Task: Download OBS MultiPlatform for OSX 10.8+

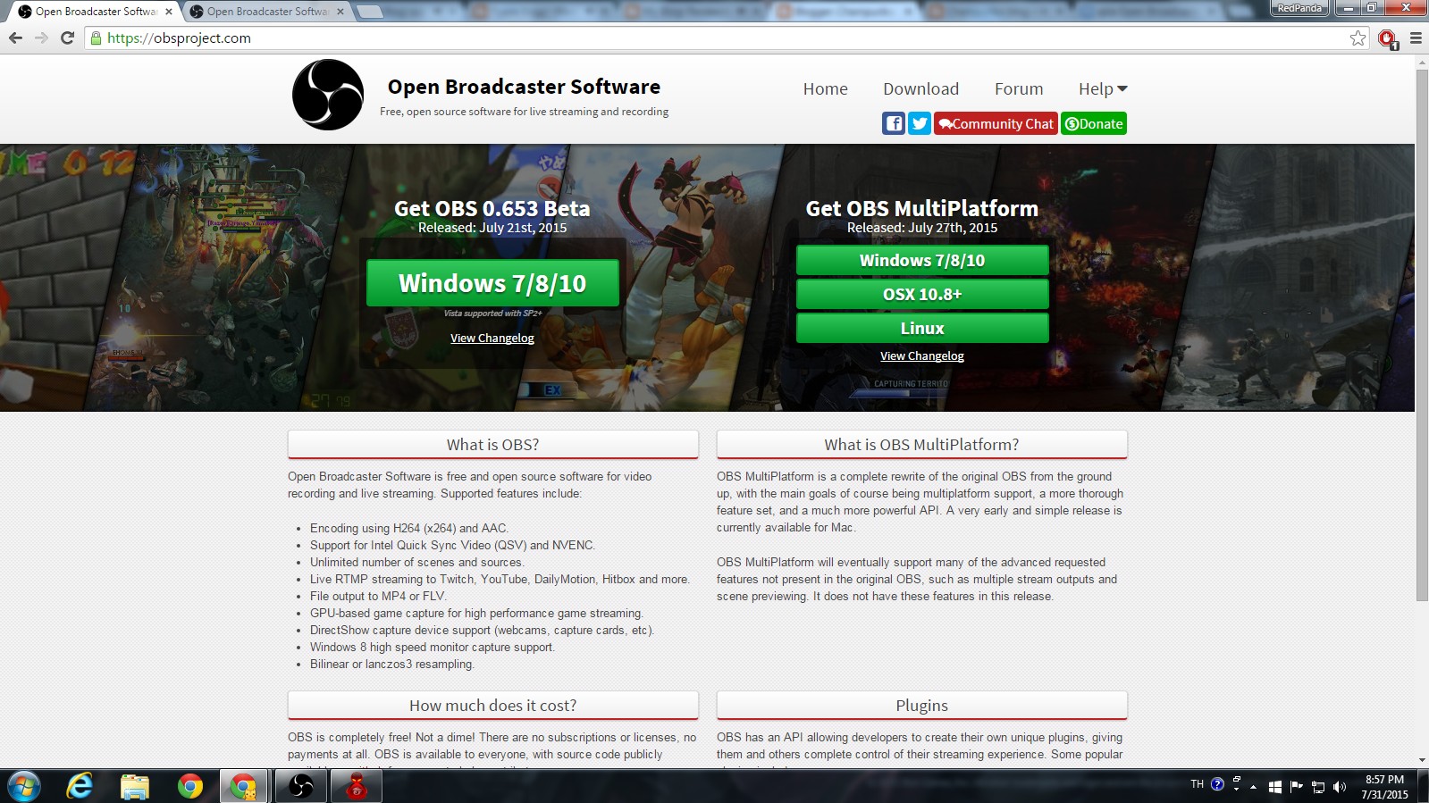Action: 922,294
